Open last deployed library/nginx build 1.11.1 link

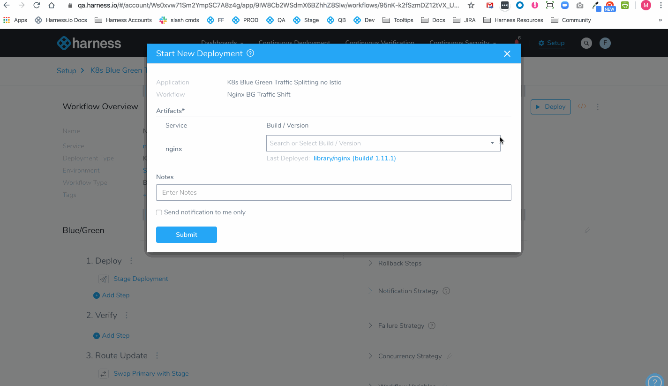tap(354, 159)
